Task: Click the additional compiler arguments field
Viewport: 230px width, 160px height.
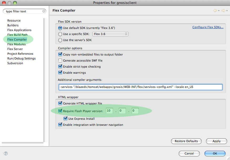Action: tap(140, 87)
